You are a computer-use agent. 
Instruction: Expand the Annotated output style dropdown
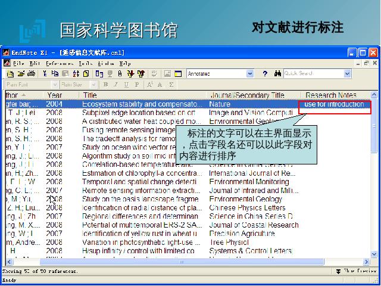pos(250,74)
